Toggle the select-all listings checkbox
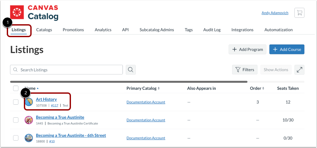The height and width of the screenshot is (148, 317). pyautogui.click(x=16, y=88)
